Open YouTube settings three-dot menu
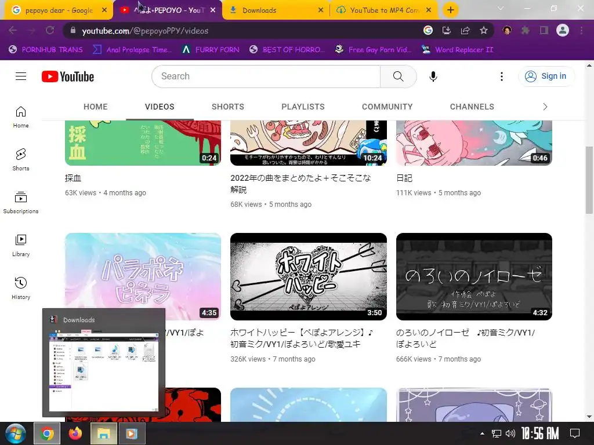Image resolution: width=594 pixels, height=445 pixels. (x=502, y=76)
